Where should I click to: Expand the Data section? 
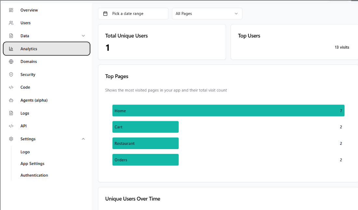coord(83,36)
